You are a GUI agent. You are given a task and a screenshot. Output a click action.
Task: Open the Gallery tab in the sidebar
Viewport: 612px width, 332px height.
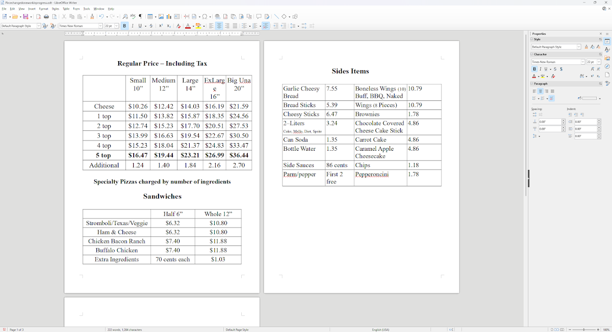(x=607, y=59)
